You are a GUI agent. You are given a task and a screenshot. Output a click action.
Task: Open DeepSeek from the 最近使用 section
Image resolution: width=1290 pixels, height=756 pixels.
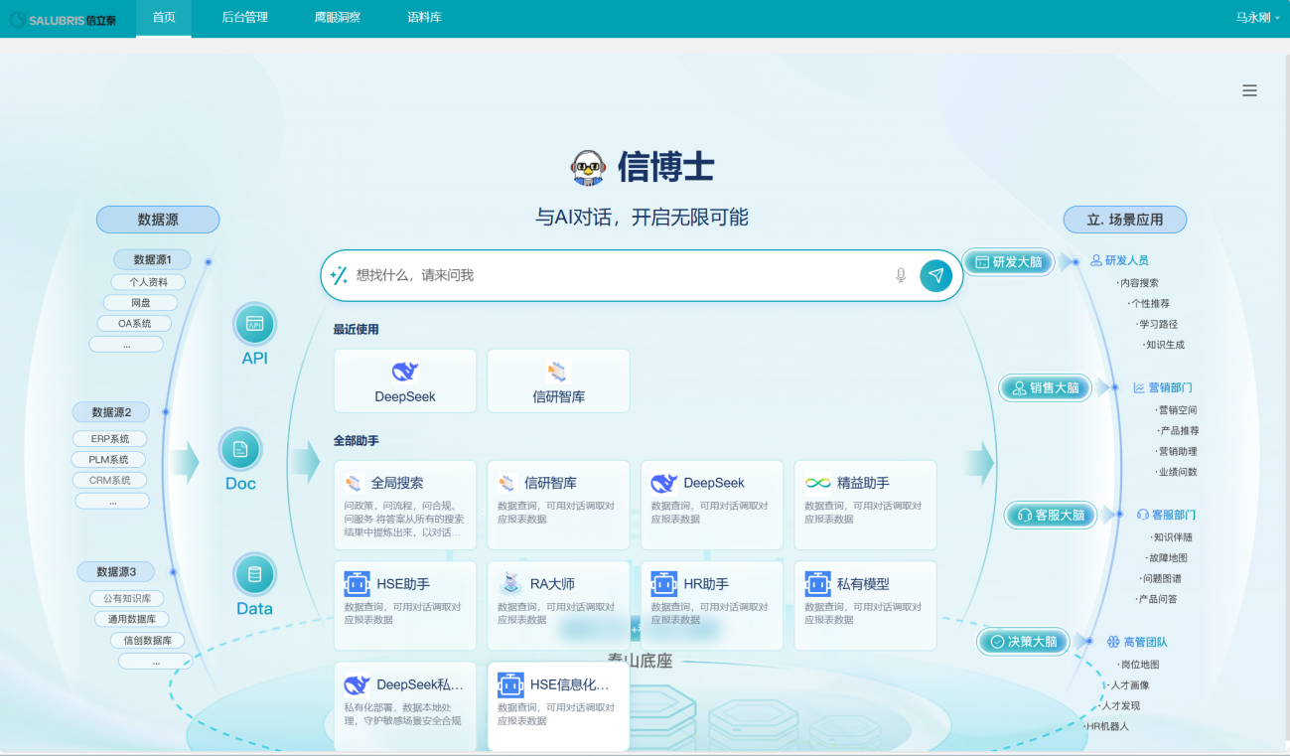click(404, 380)
